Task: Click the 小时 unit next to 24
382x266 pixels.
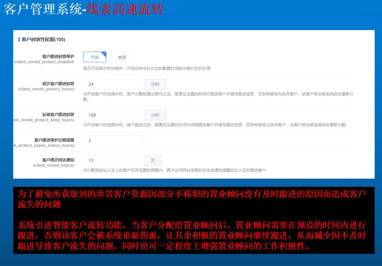Action: [155, 84]
